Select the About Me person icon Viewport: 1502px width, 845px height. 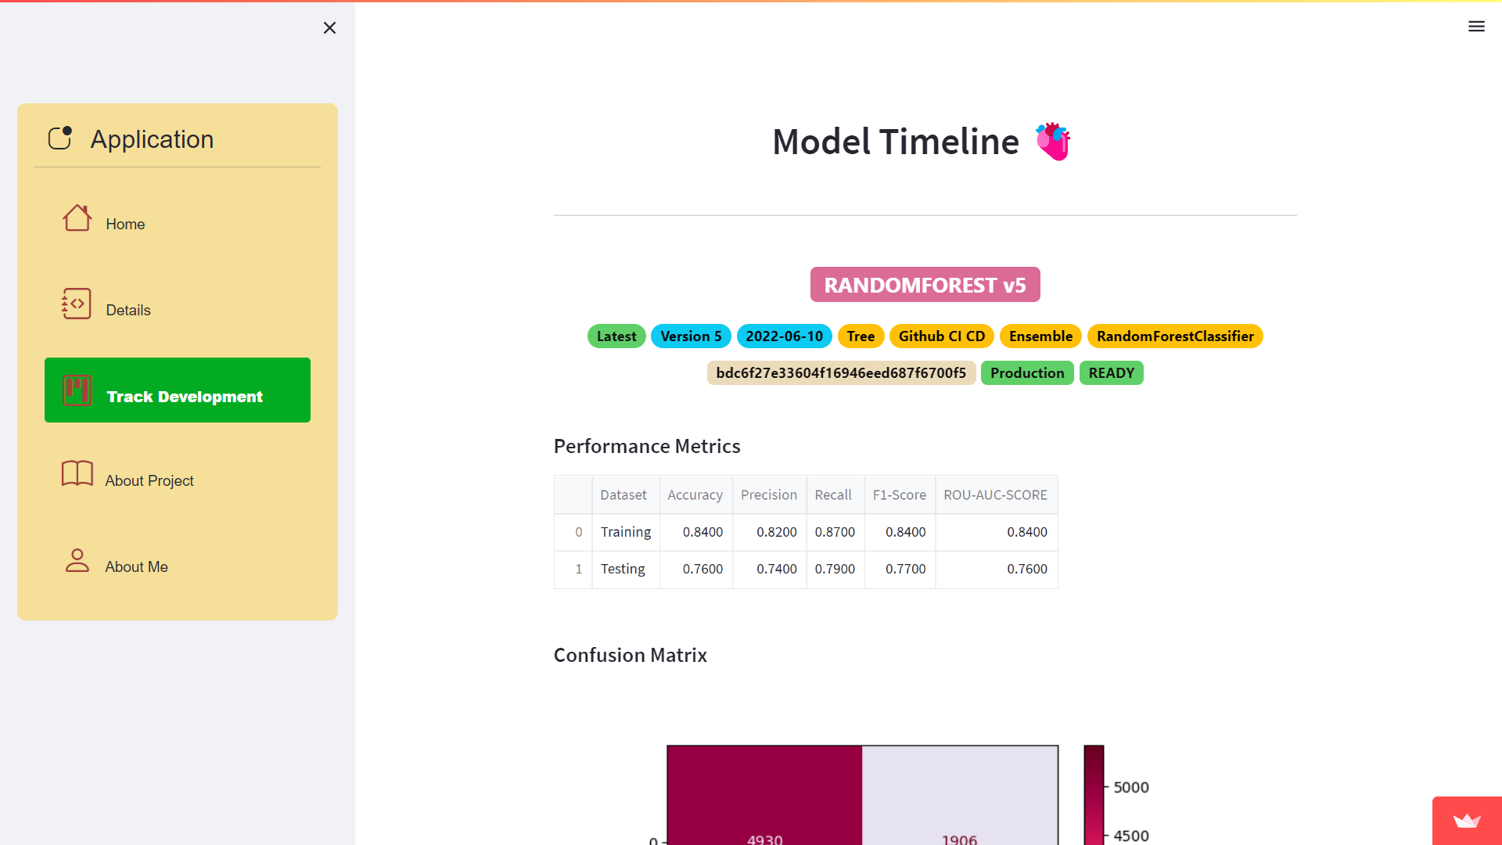point(77,560)
